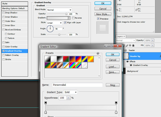The width and height of the screenshot is (161, 117).
Task: Select the blue, yellow, blue gradient preset
Action: click(85, 59)
